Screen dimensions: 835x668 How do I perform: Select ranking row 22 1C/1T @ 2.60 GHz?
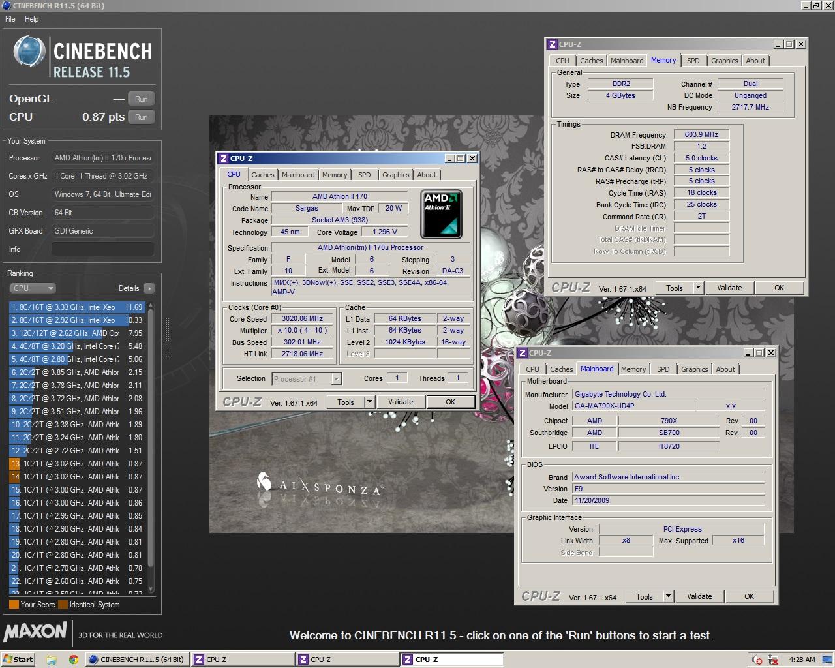(x=76, y=581)
